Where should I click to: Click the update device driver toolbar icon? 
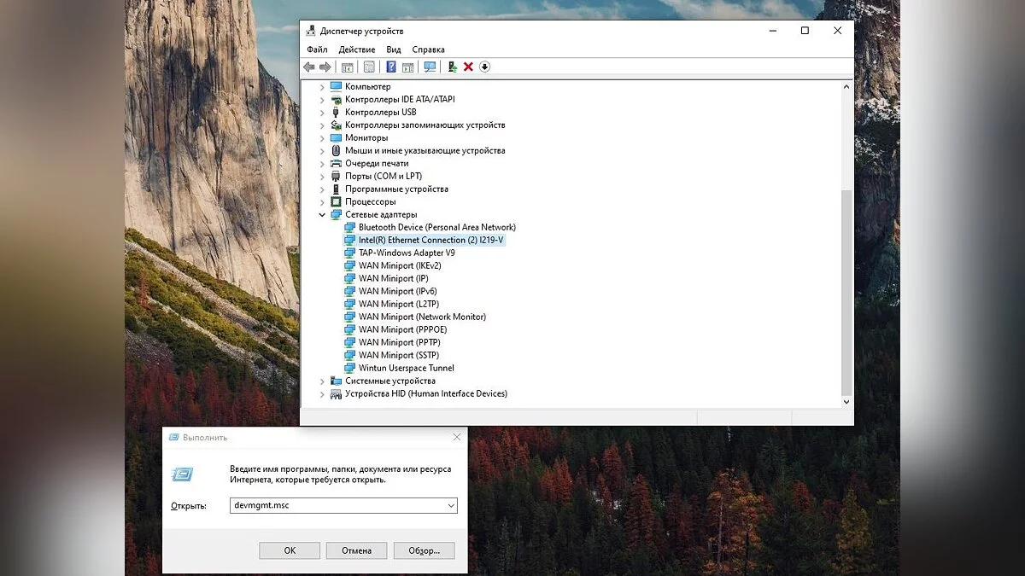[x=452, y=67]
